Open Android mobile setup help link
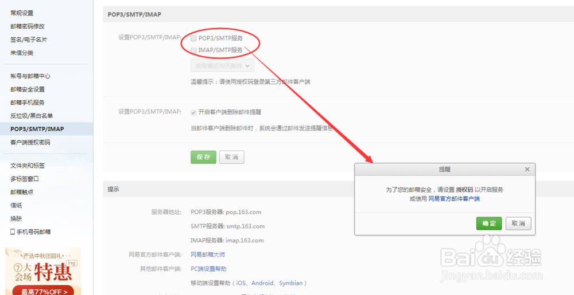 [262, 283]
